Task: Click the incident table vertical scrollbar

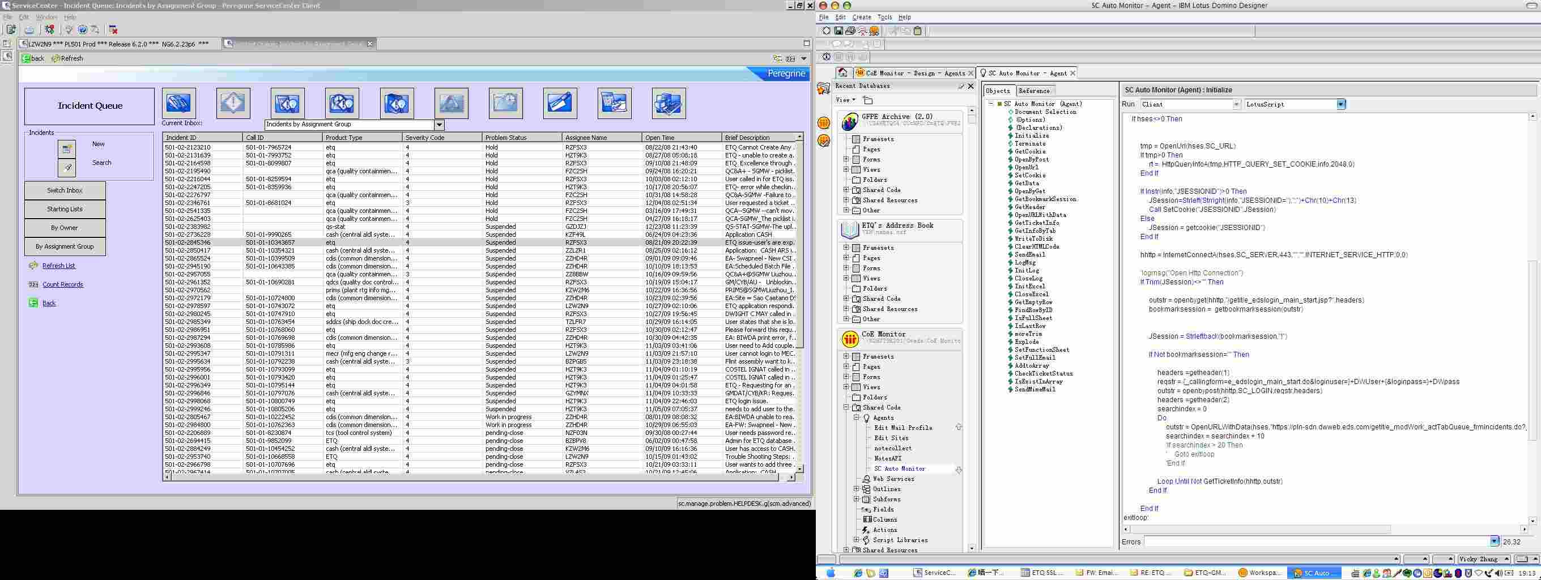Action: coord(799,302)
